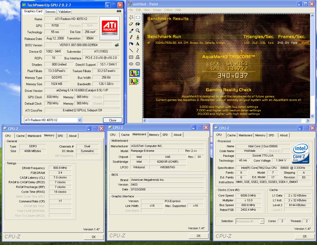The width and height of the screenshot is (317, 245).
Task: Choose the Curve tool in Paint
Action: (138, 50)
